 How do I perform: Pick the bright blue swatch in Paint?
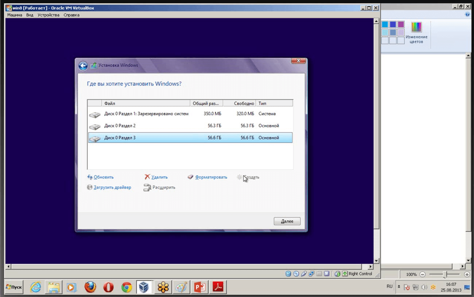(385, 24)
